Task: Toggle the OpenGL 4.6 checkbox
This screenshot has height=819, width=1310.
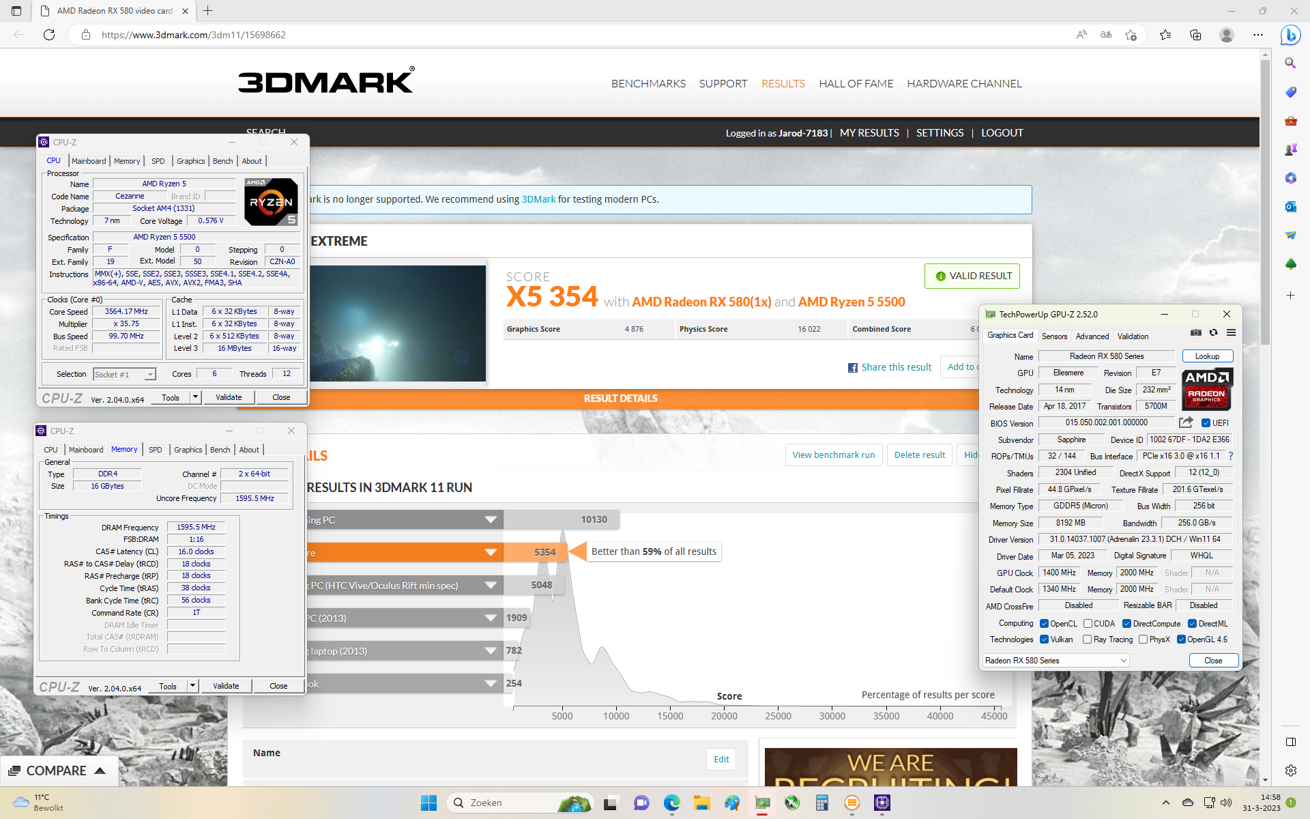Action: click(1181, 640)
